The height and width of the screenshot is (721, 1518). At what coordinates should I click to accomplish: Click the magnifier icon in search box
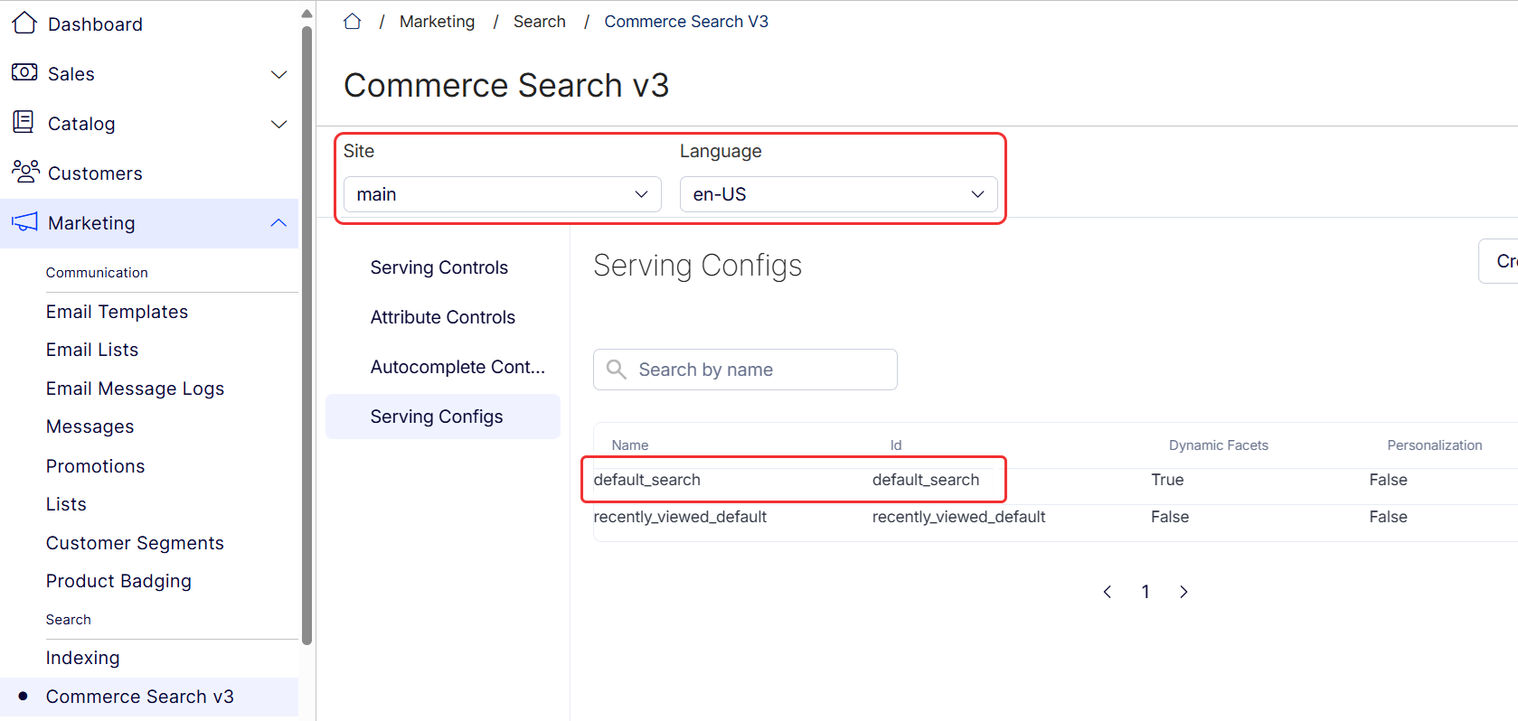(617, 370)
